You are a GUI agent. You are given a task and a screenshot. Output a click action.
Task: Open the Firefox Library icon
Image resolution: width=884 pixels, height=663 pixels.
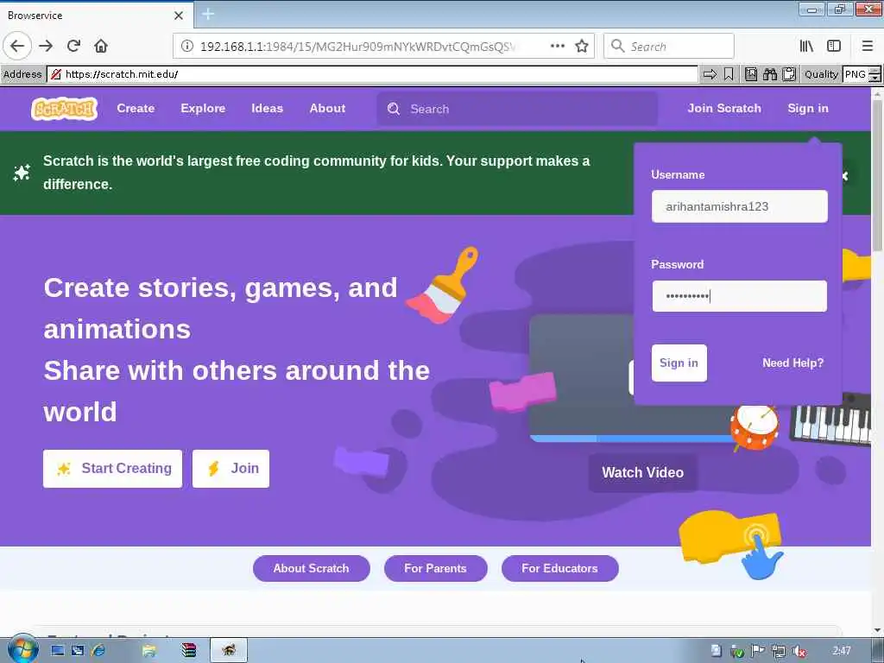[807, 46]
